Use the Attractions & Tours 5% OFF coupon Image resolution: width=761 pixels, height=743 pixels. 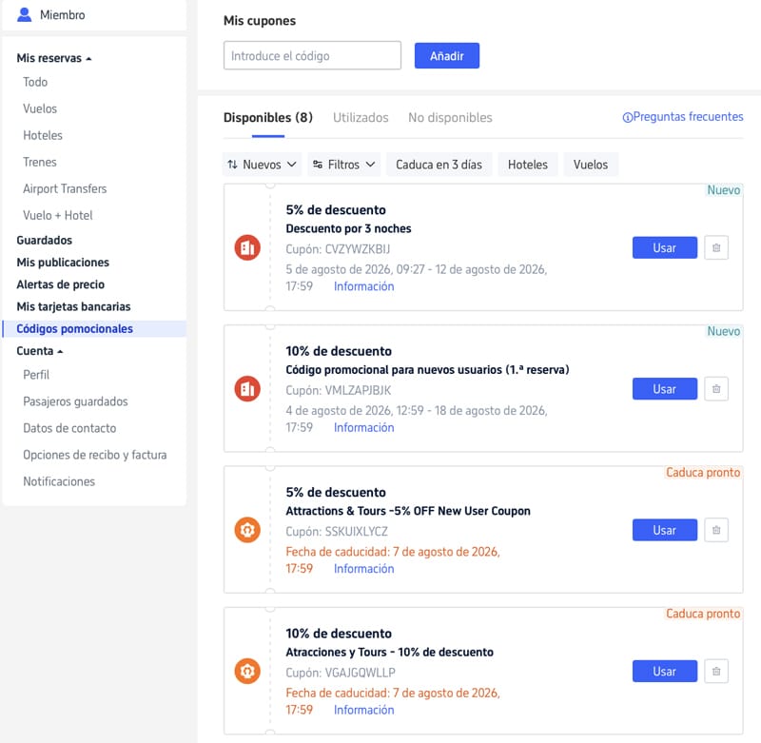point(664,531)
